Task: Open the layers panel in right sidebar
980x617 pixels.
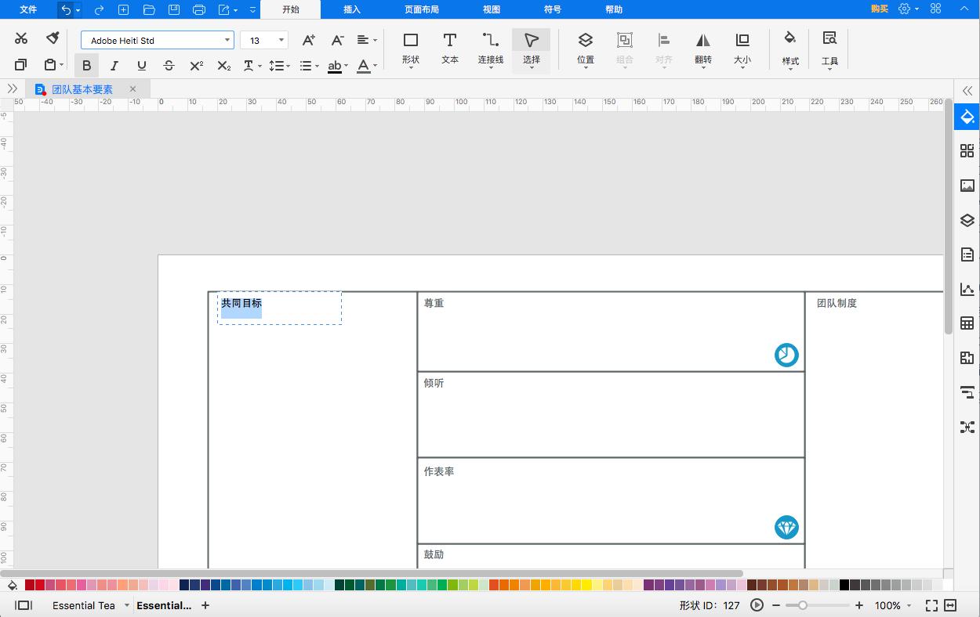Action: pos(967,221)
